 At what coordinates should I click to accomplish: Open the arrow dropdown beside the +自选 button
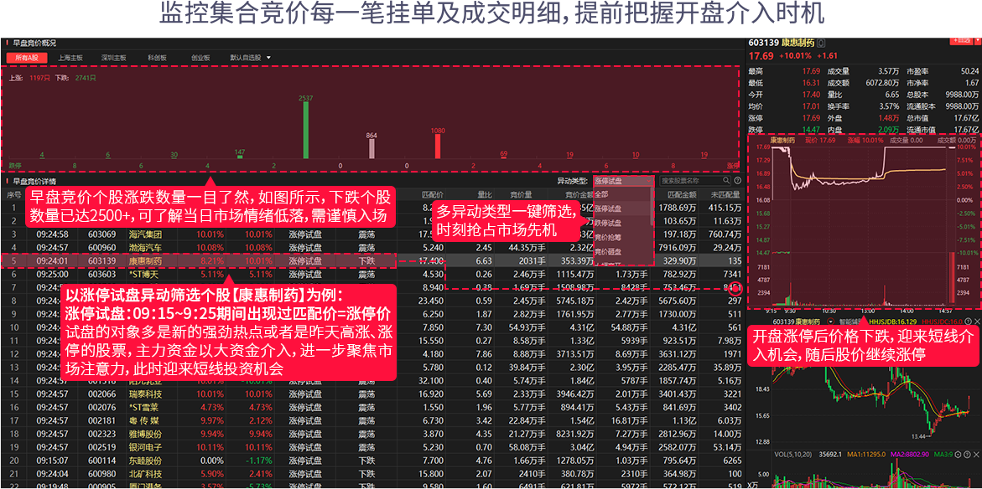coord(977,41)
